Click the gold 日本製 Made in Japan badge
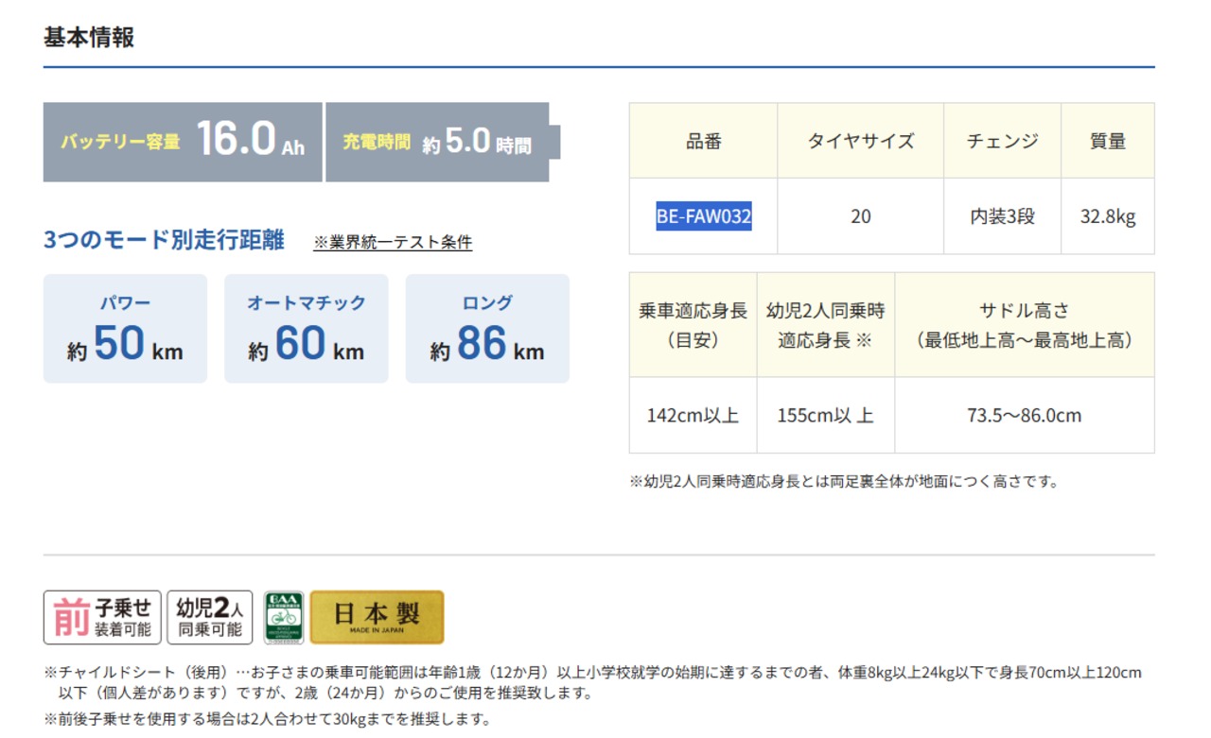This screenshot has height=738, width=1211. [377, 617]
